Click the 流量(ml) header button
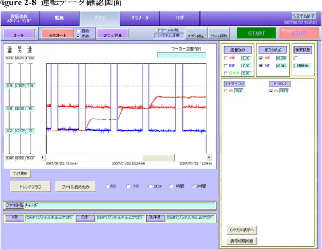The width and height of the screenshot is (322, 249). tap(237, 50)
